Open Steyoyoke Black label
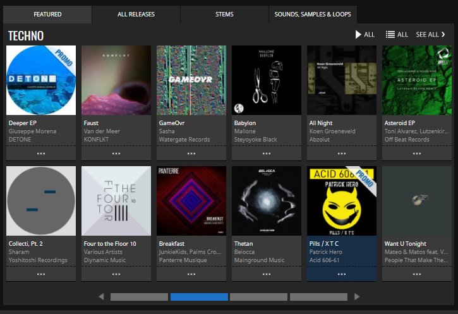Image resolution: width=458 pixels, height=314 pixels. point(256,140)
